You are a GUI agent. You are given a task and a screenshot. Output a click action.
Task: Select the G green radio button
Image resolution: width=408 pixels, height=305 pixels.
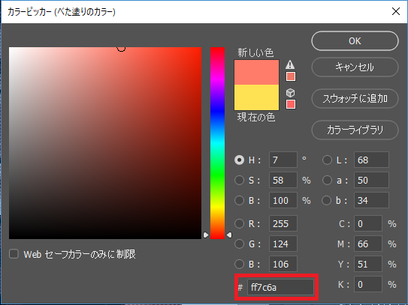239,244
